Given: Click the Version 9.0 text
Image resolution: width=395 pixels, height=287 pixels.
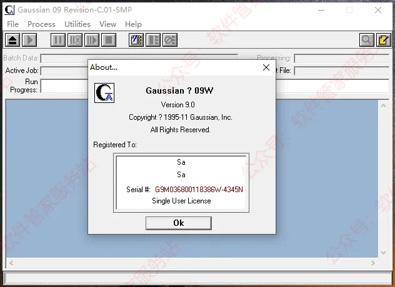Looking at the screenshot, I should pos(178,105).
